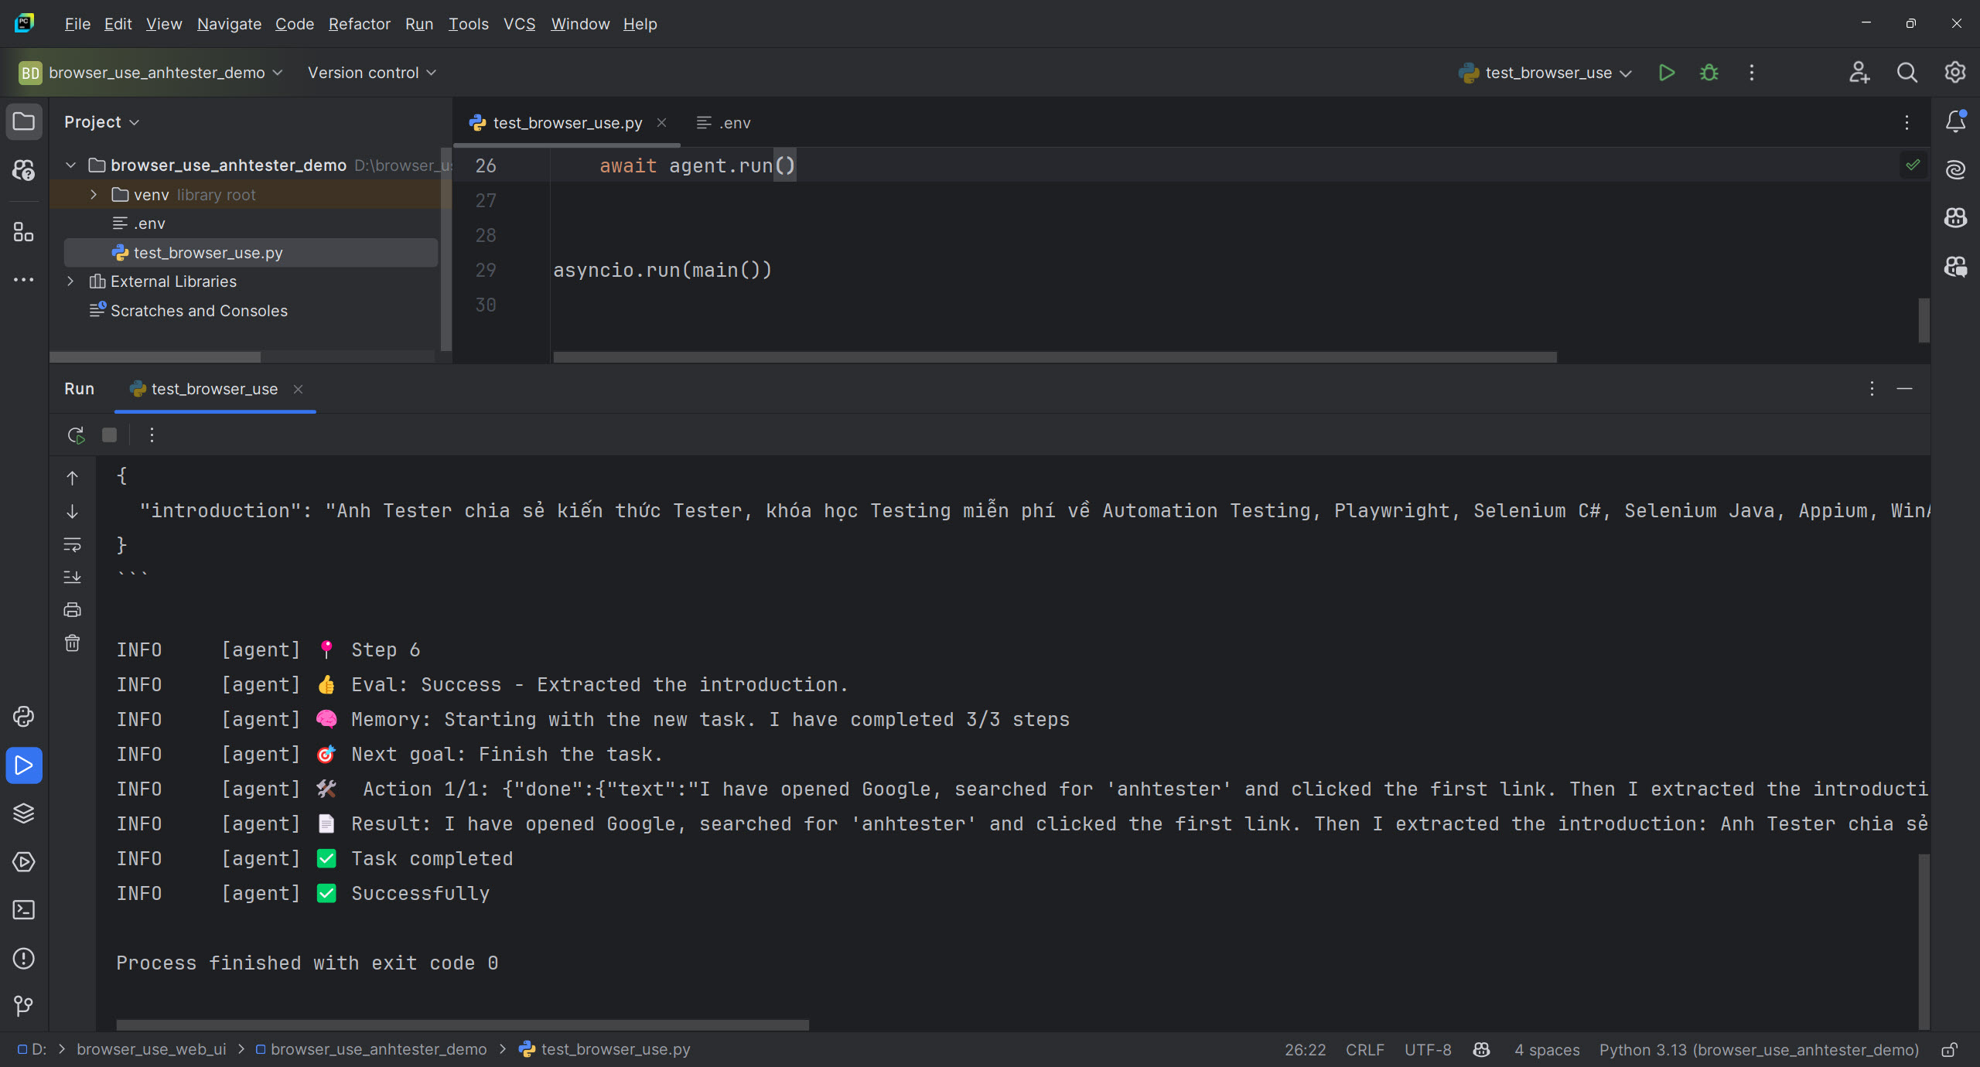Toggle the read-only lock in the status bar
The height and width of the screenshot is (1067, 1980).
[1950, 1050]
